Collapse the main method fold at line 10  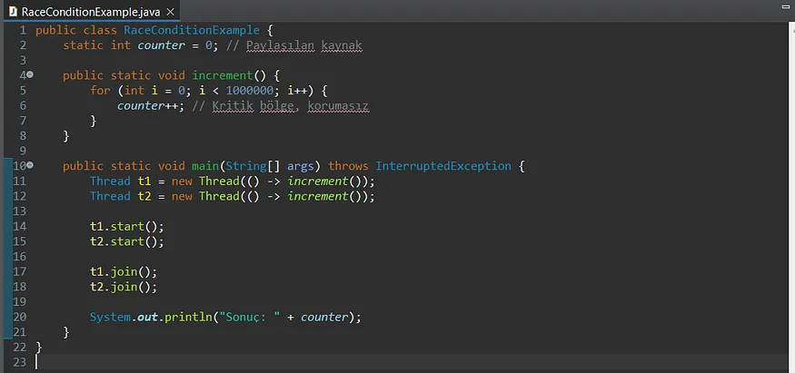click(x=30, y=165)
